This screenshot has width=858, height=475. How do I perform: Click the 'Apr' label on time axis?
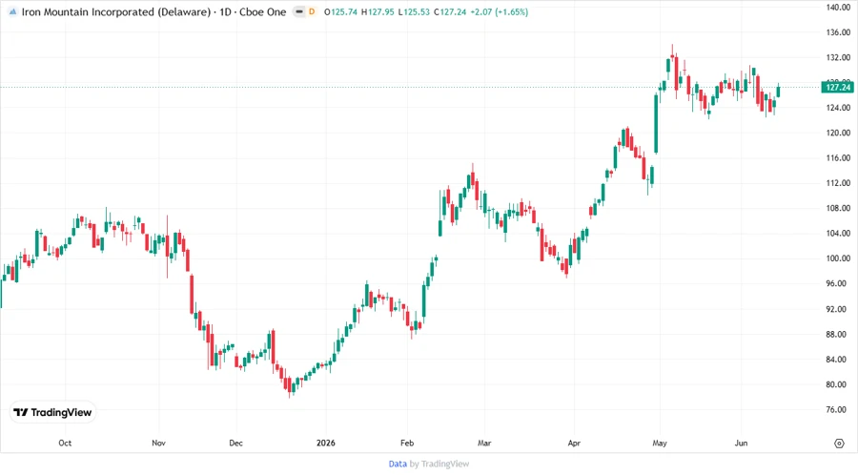[574, 443]
